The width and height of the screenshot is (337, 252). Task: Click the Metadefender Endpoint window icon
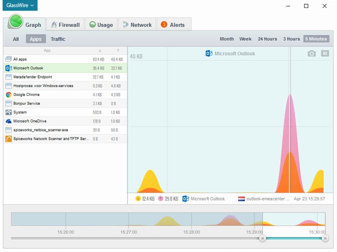(x=8, y=77)
